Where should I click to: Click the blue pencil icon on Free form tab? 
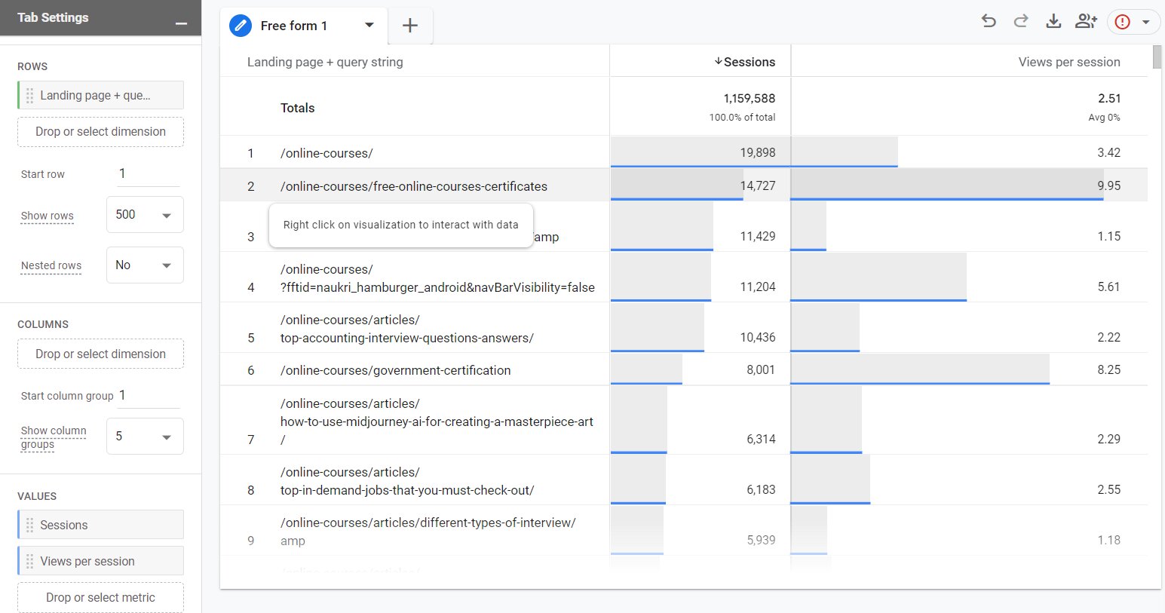click(240, 25)
